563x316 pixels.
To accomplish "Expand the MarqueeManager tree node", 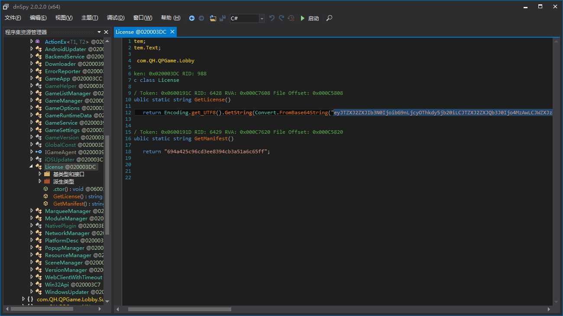I will pyautogui.click(x=31, y=211).
